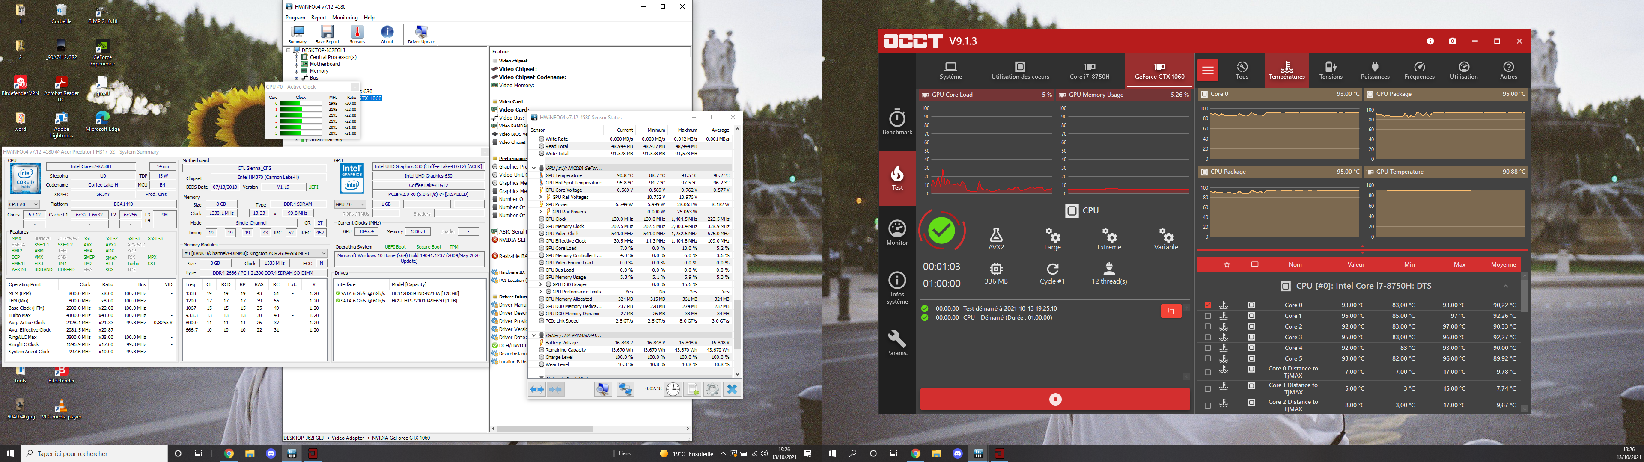Switch to the Tensions tab in OCCT
1644x462 pixels.
pyautogui.click(x=1331, y=70)
